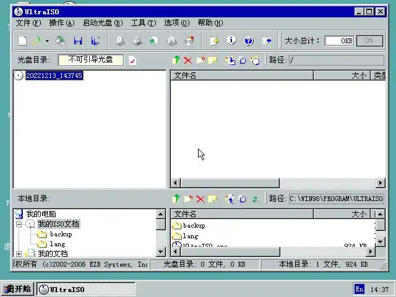
Task: Select the lang folder in the local file list
Action: [191, 236]
